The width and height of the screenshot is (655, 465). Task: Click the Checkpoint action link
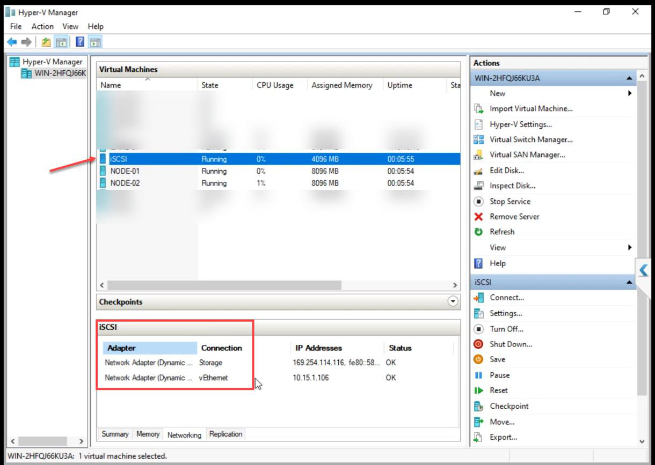pos(509,406)
